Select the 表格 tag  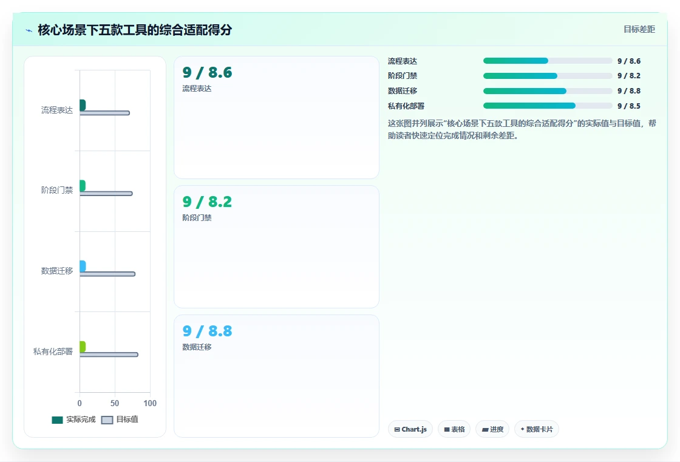(454, 429)
